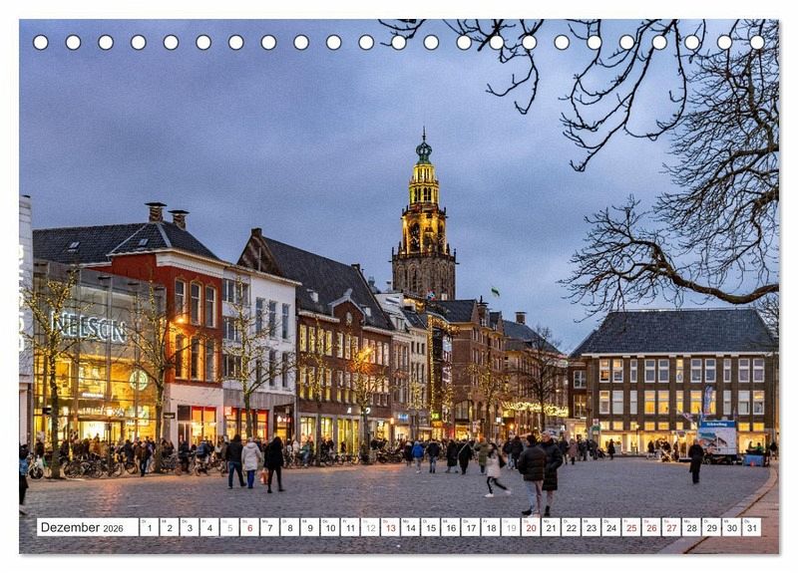This screenshot has height=573, width=798.
Task: Click the twin chimneys on the red-brick building
Action: tap(167, 214)
